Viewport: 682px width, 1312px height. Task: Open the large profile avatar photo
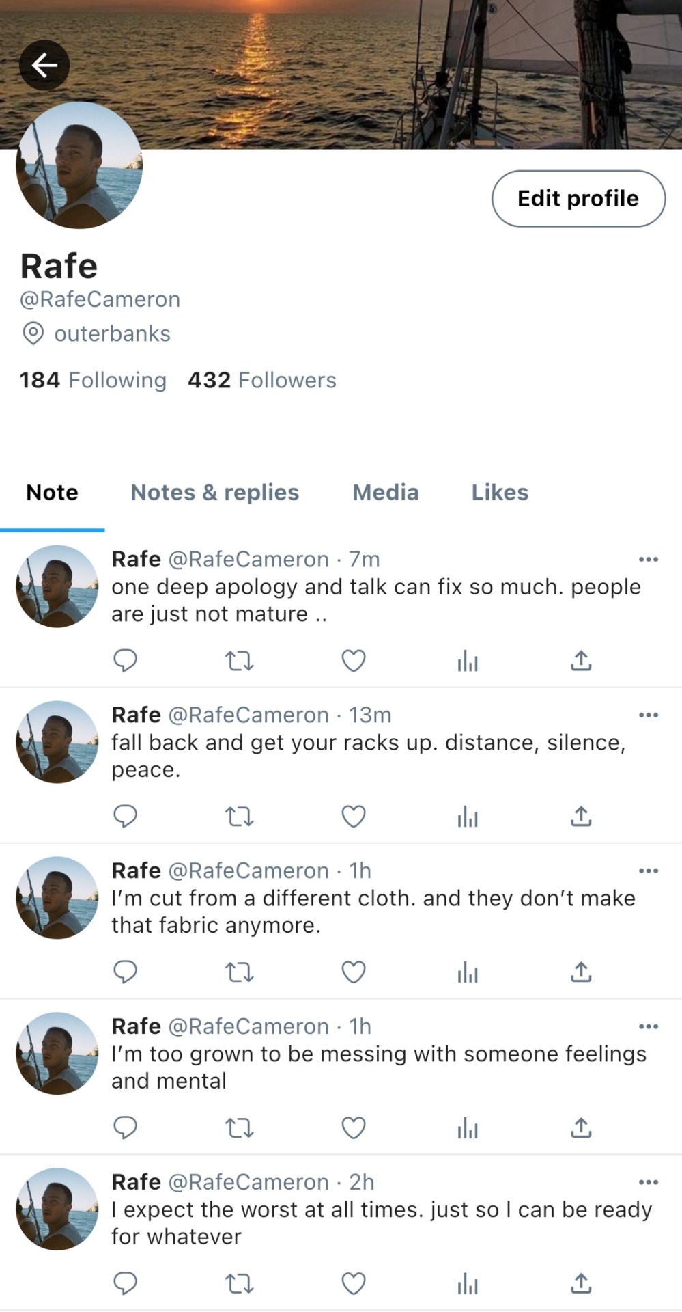click(x=79, y=165)
